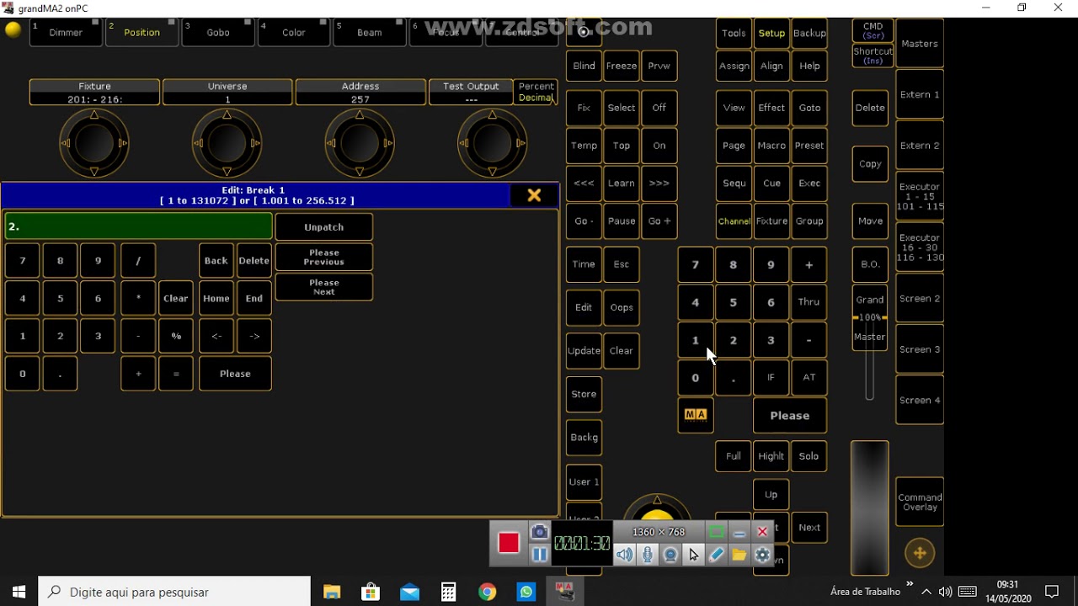Open Google Chrome from the taskbar
The height and width of the screenshot is (606, 1078).
(x=488, y=592)
